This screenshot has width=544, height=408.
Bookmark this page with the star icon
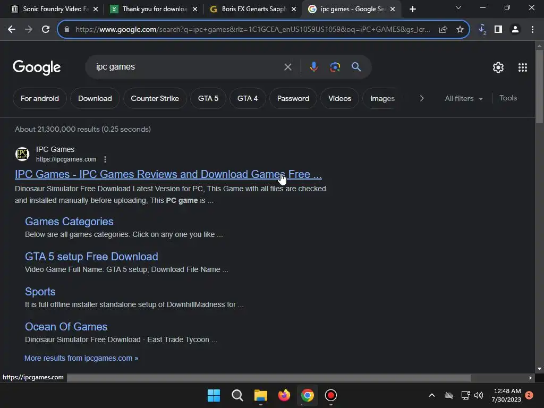click(x=460, y=30)
